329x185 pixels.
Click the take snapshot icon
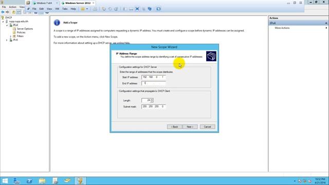(x=104, y=9)
